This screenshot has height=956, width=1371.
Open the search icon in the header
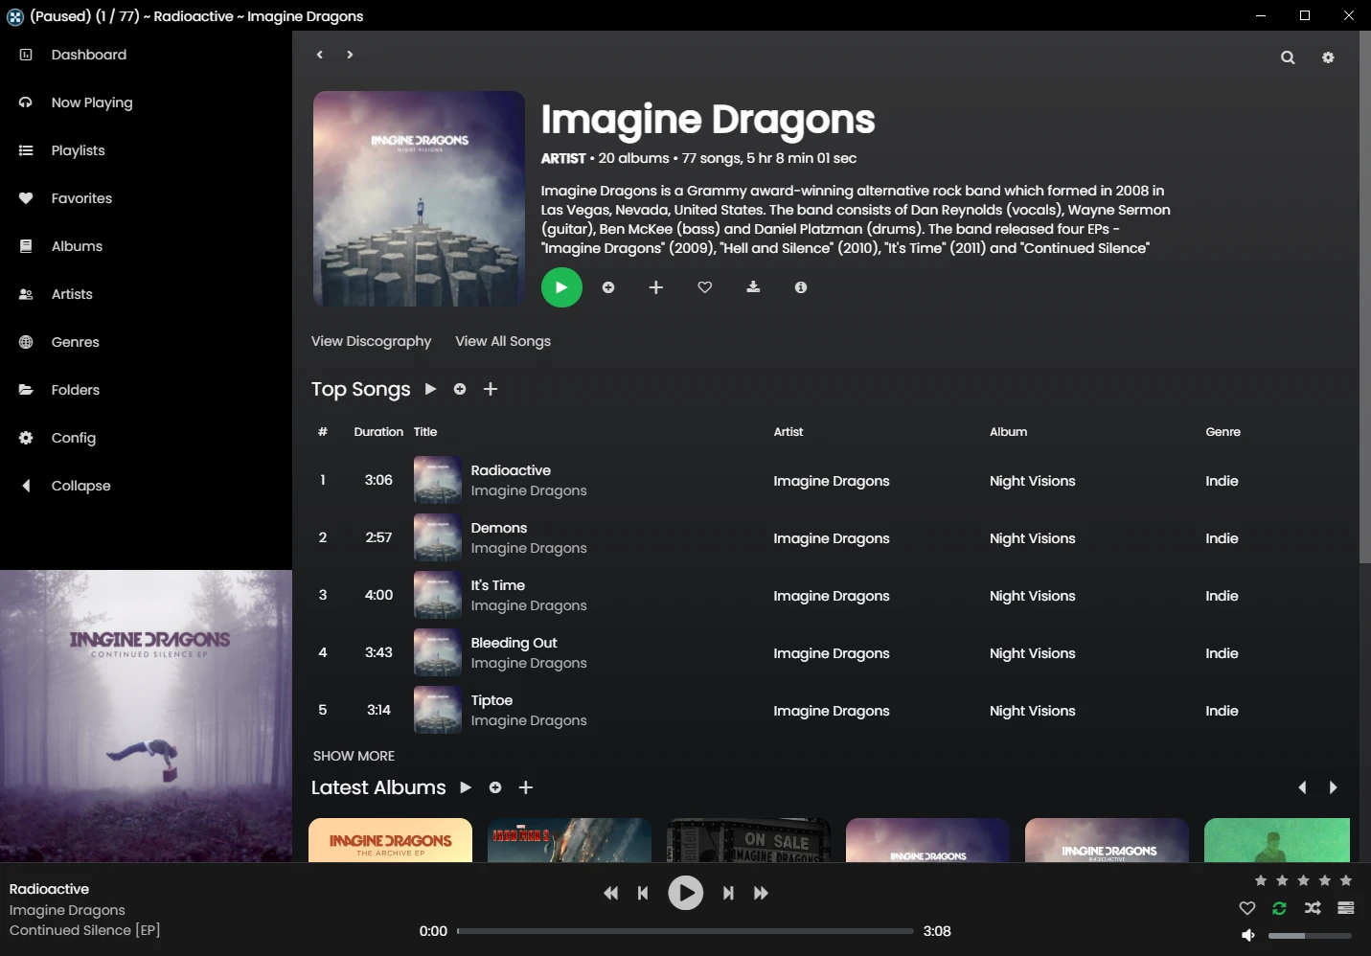click(1288, 57)
